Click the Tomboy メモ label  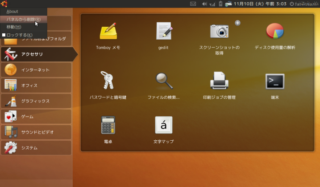click(108, 48)
